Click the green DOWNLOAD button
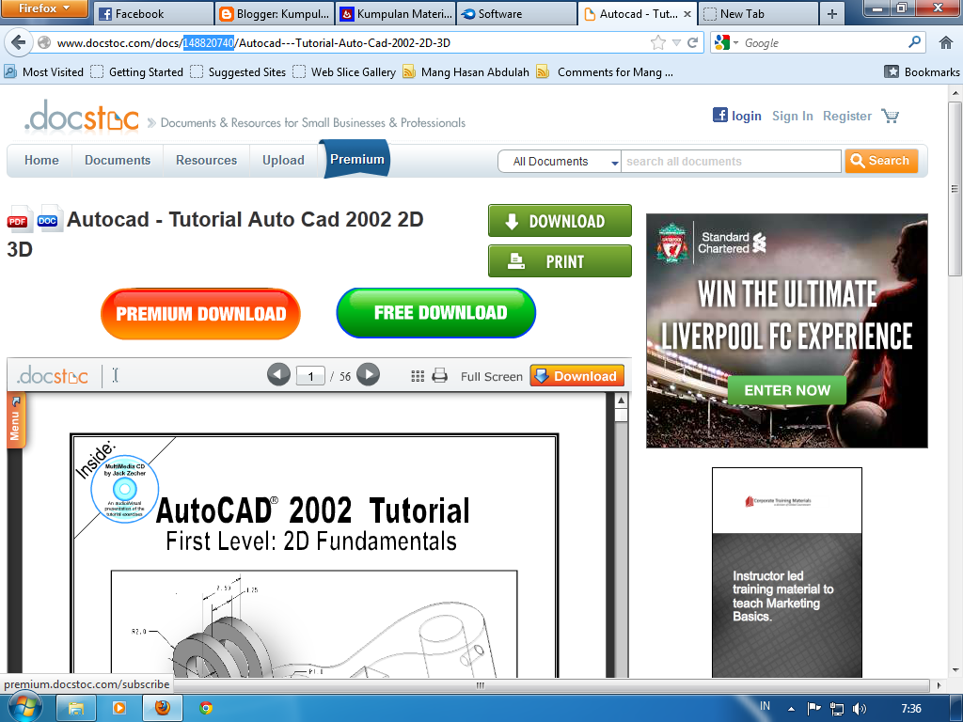This screenshot has height=722, width=963. [560, 220]
